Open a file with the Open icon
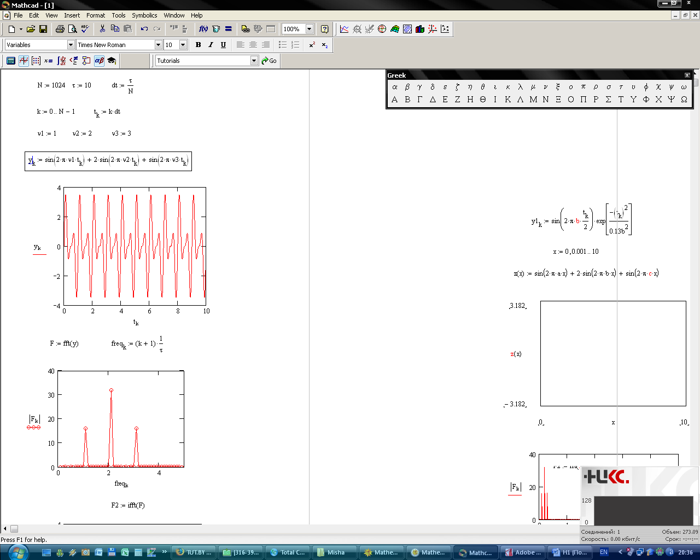700x560 pixels. coord(31,29)
